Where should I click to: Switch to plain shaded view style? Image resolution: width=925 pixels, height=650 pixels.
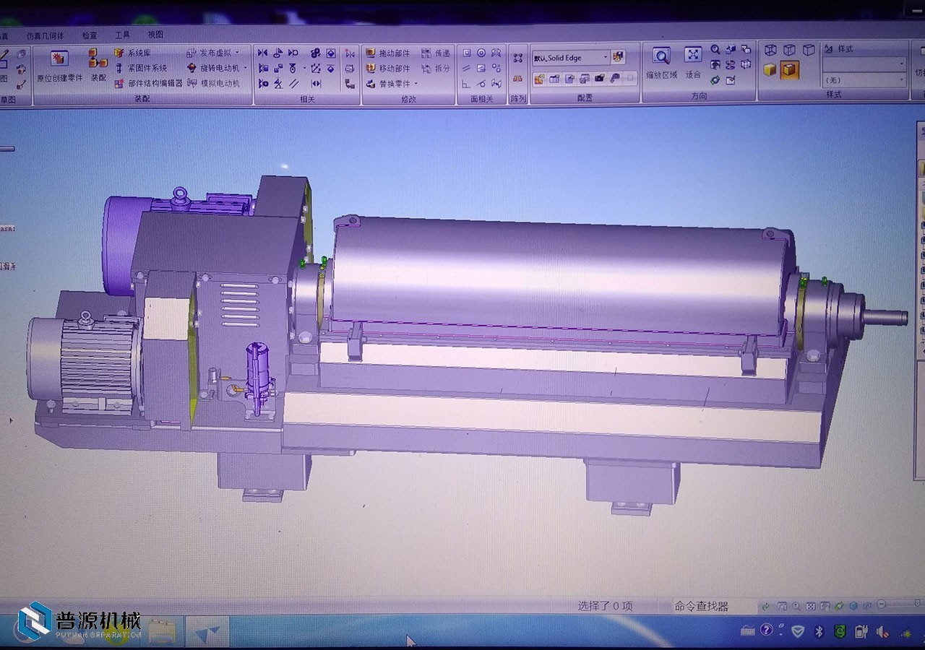pos(770,70)
